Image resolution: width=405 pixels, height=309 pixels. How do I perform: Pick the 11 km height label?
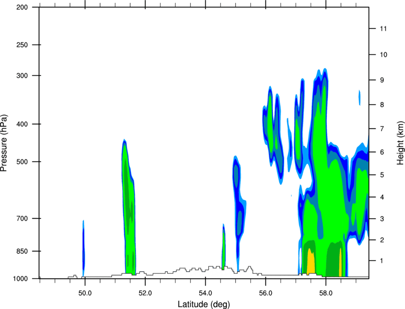pos(384,29)
